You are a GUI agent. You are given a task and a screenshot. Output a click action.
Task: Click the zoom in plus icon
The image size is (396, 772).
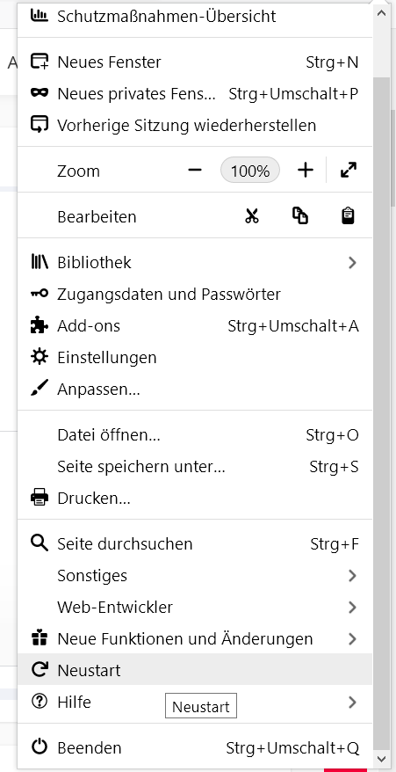306,171
